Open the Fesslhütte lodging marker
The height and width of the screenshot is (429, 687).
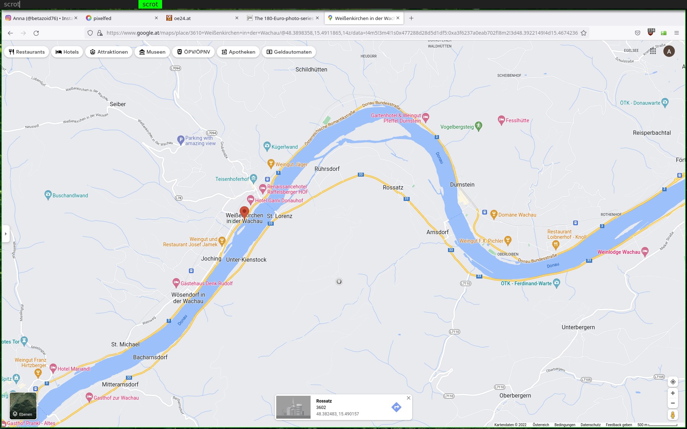501,120
